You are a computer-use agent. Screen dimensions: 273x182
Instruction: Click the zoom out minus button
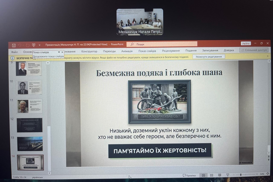tap(234, 175)
